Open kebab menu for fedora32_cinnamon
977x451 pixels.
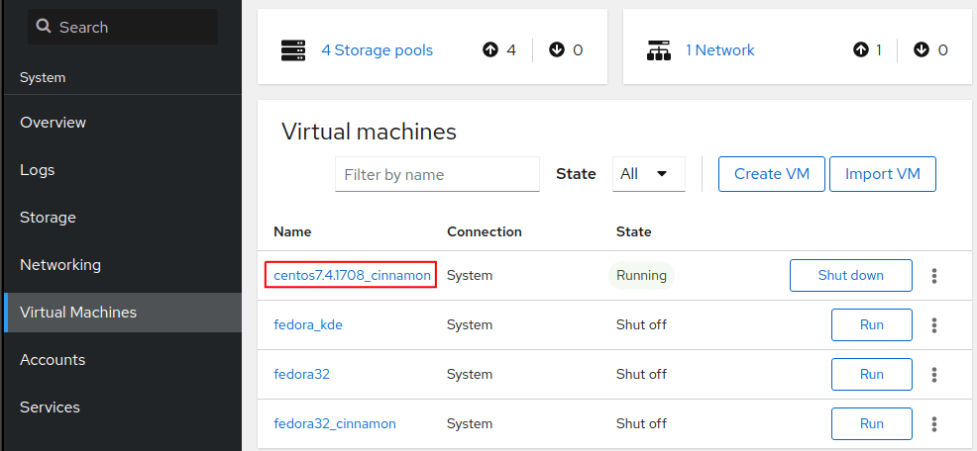[933, 424]
